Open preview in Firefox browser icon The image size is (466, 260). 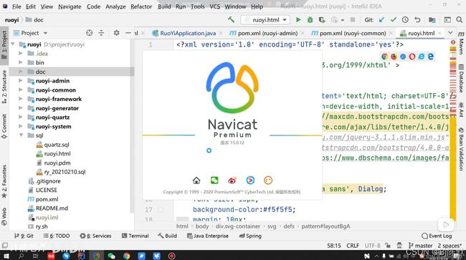394,57
